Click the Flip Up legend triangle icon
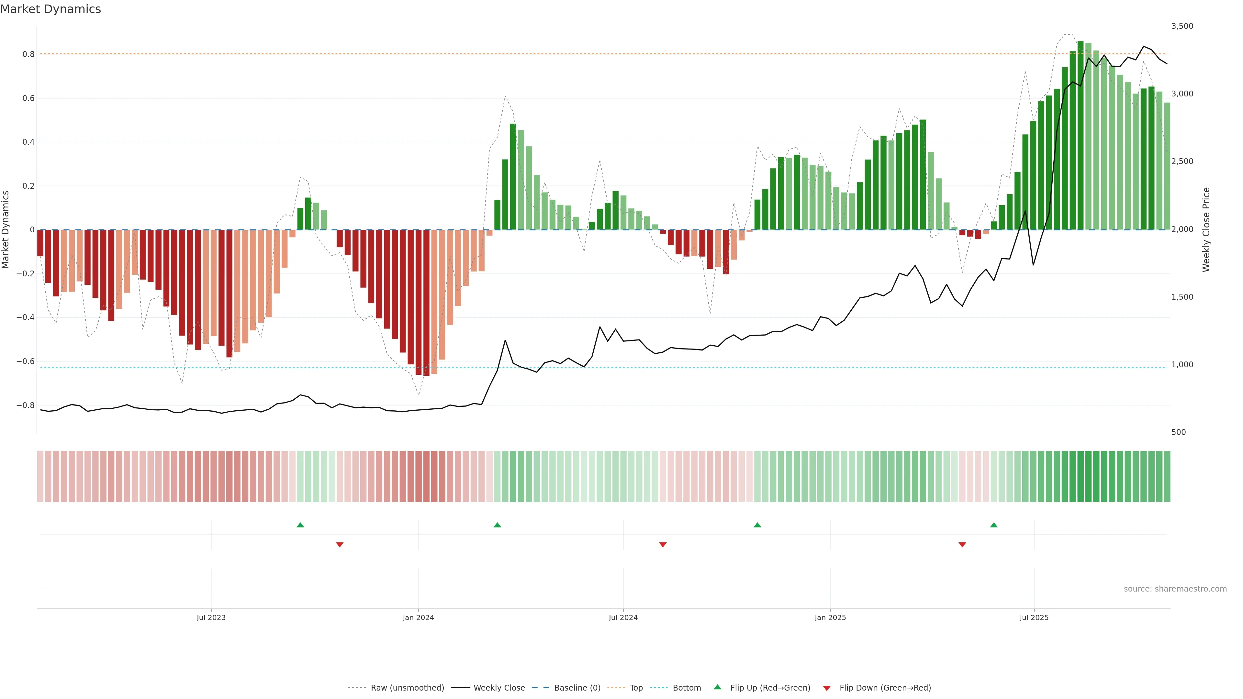Viewport: 1243px width, 699px height. click(x=718, y=687)
